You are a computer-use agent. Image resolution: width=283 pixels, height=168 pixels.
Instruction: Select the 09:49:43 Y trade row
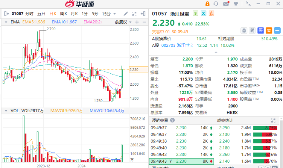click(x=181, y=161)
